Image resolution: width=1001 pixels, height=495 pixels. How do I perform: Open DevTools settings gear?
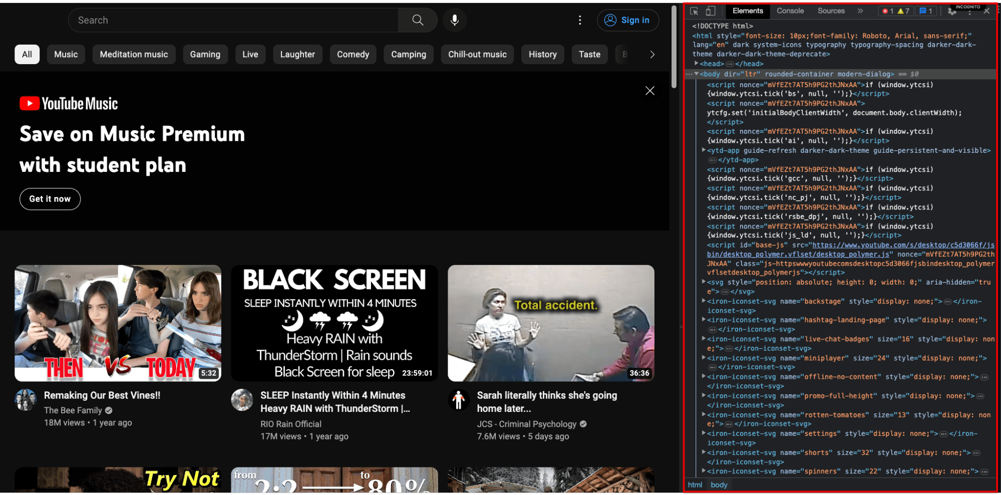coord(952,11)
